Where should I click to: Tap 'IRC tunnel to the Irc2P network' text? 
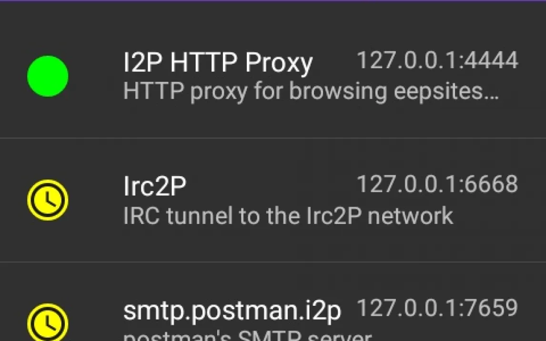(x=288, y=216)
